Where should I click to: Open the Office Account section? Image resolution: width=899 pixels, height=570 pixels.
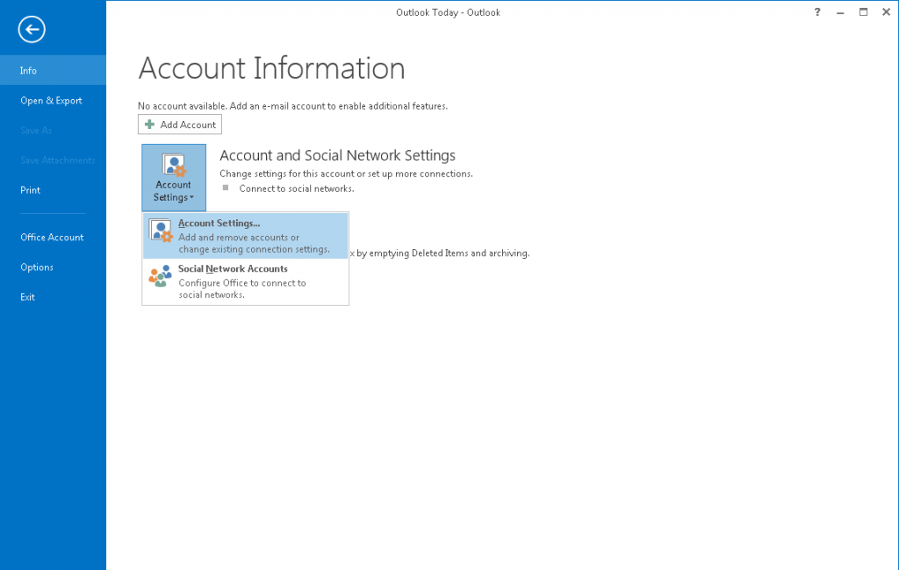(x=52, y=237)
